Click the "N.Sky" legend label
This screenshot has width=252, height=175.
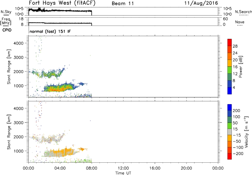coord(6,12)
